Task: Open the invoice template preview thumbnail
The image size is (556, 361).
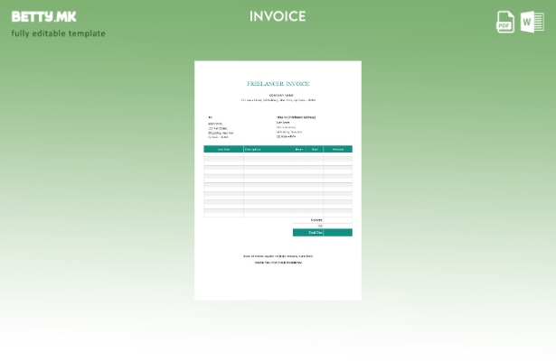Action: click(x=278, y=180)
